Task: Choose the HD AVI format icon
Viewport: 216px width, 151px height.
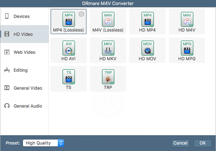Action: pos(69,48)
